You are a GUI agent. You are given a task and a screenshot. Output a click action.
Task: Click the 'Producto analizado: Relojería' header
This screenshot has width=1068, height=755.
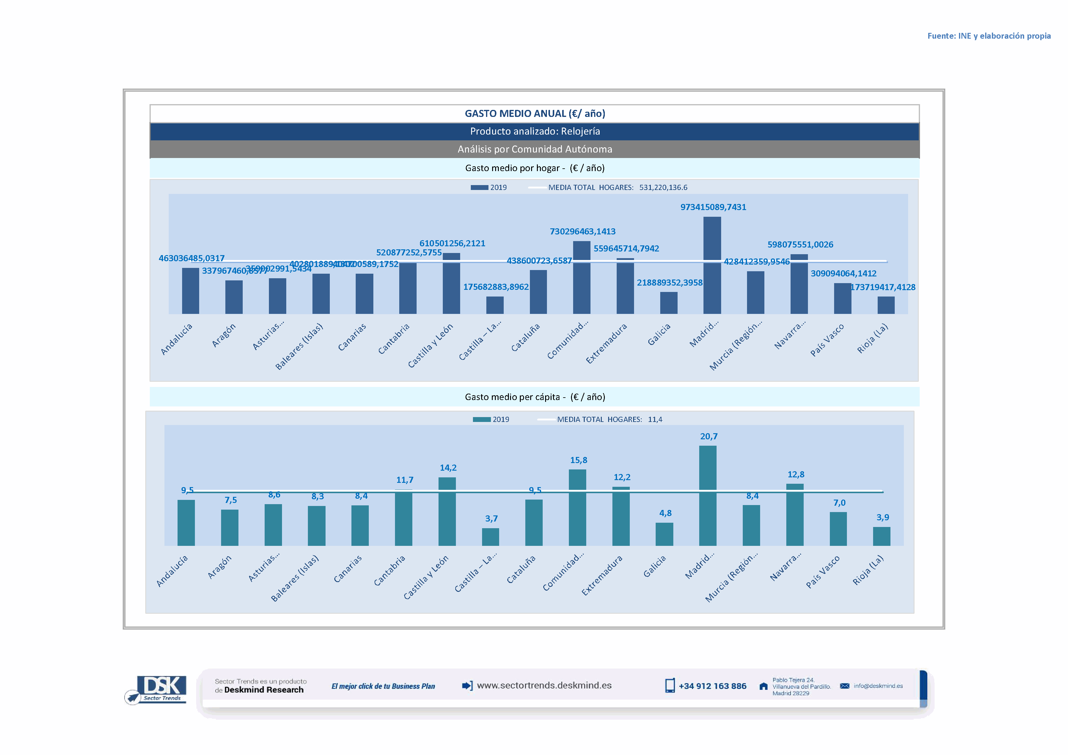(x=534, y=132)
